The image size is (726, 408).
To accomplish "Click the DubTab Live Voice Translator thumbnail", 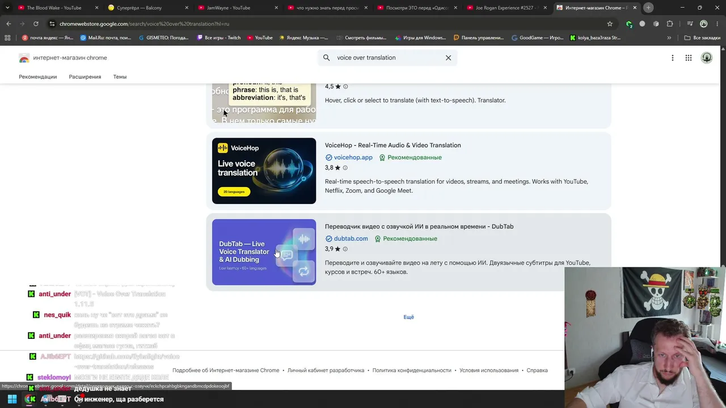I will coord(264,252).
